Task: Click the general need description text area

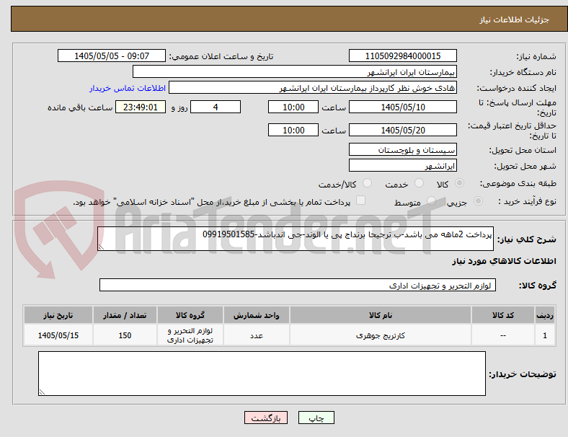Action: pyautogui.click(x=296, y=239)
